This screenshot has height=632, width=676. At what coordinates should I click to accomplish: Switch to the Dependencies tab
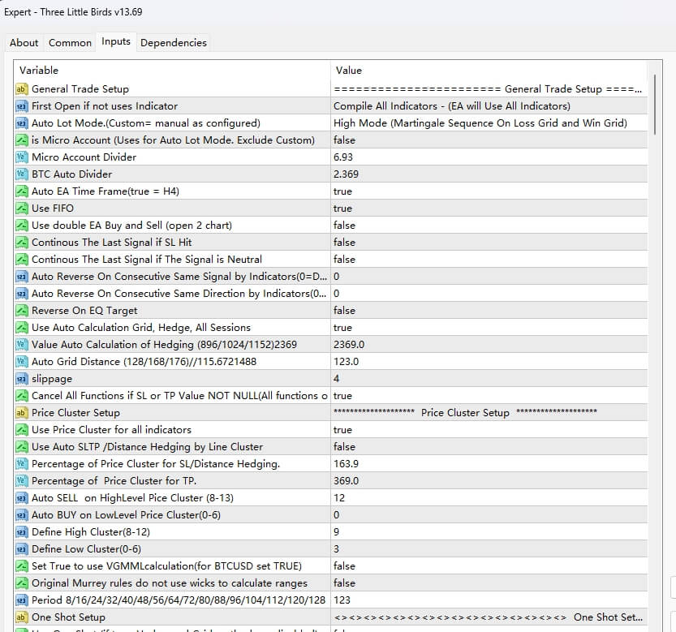pos(173,43)
